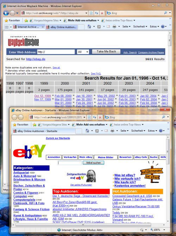Click the home icon in eBay window toolbar
Image resolution: width=176 pixels, height=236 pixels.
pos(87,131)
